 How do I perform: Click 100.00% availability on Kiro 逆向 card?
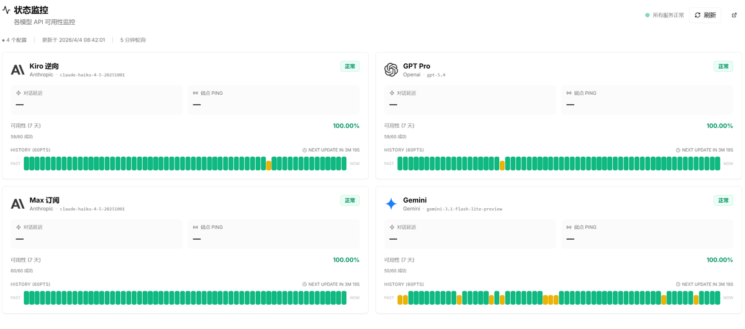pyautogui.click(x=346, y=126)
